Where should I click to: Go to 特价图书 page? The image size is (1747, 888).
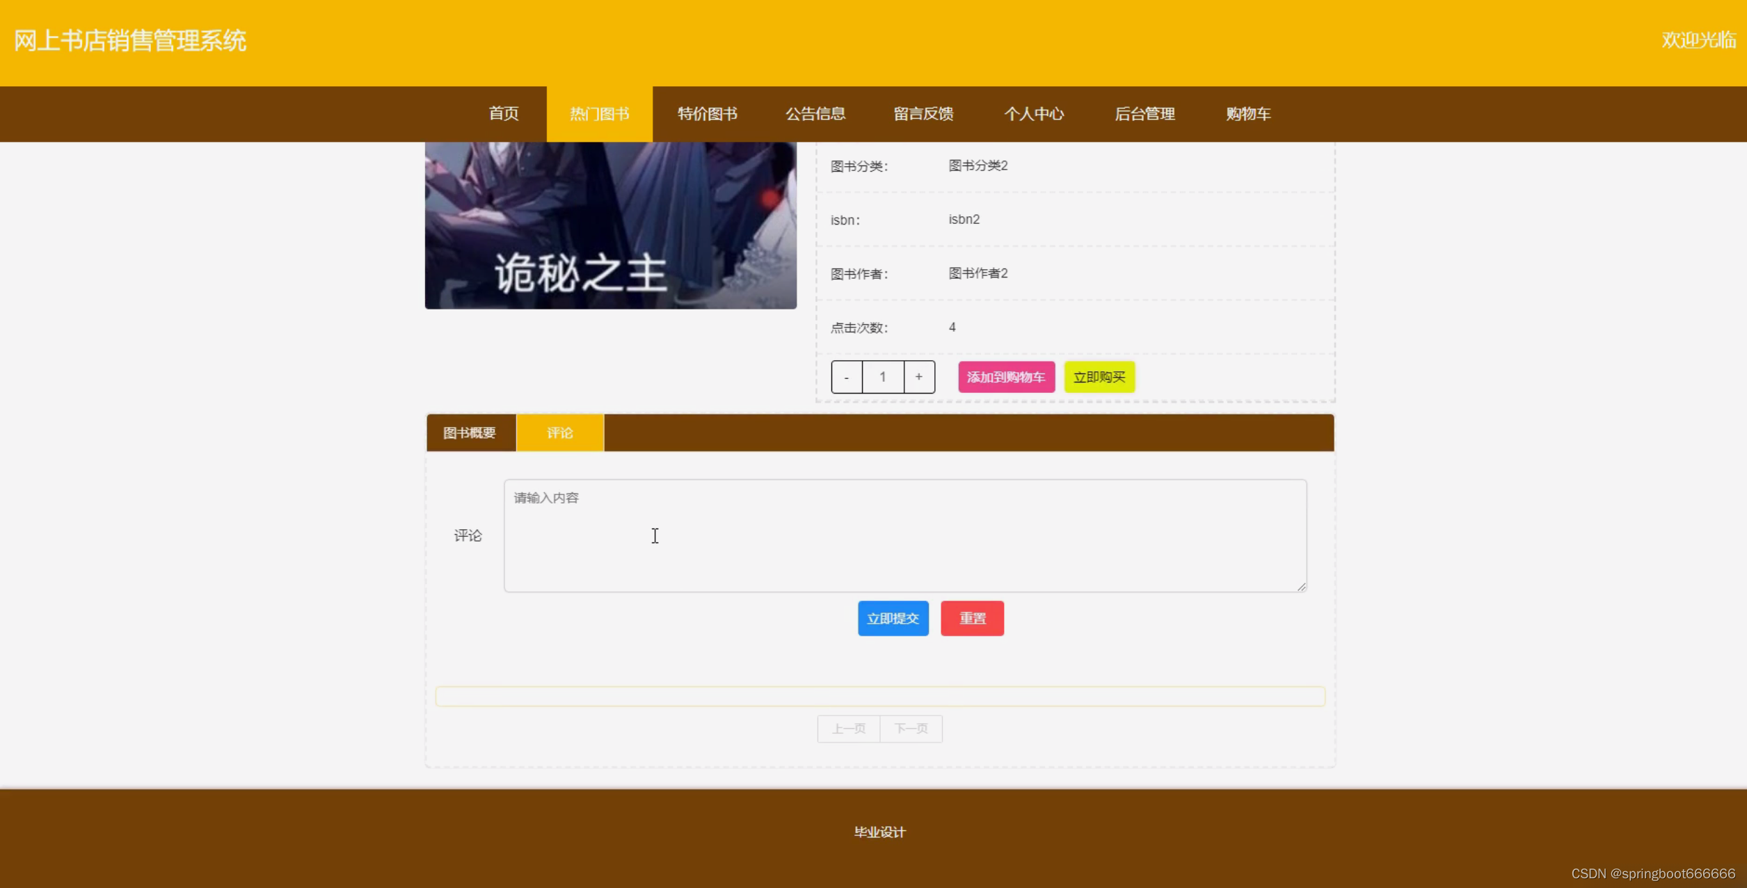(x=707, y=114)
